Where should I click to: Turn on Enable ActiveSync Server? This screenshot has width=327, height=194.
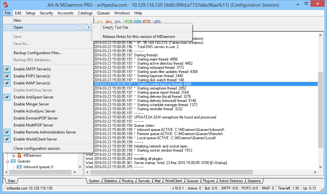pos(48,111)
